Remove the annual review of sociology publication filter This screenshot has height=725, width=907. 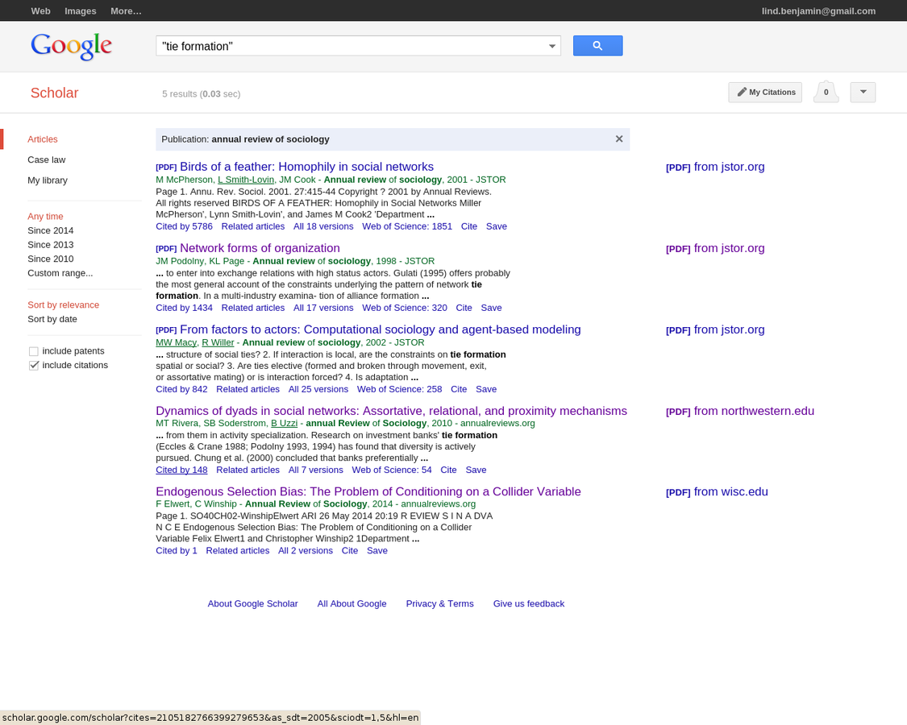point(619,139)
